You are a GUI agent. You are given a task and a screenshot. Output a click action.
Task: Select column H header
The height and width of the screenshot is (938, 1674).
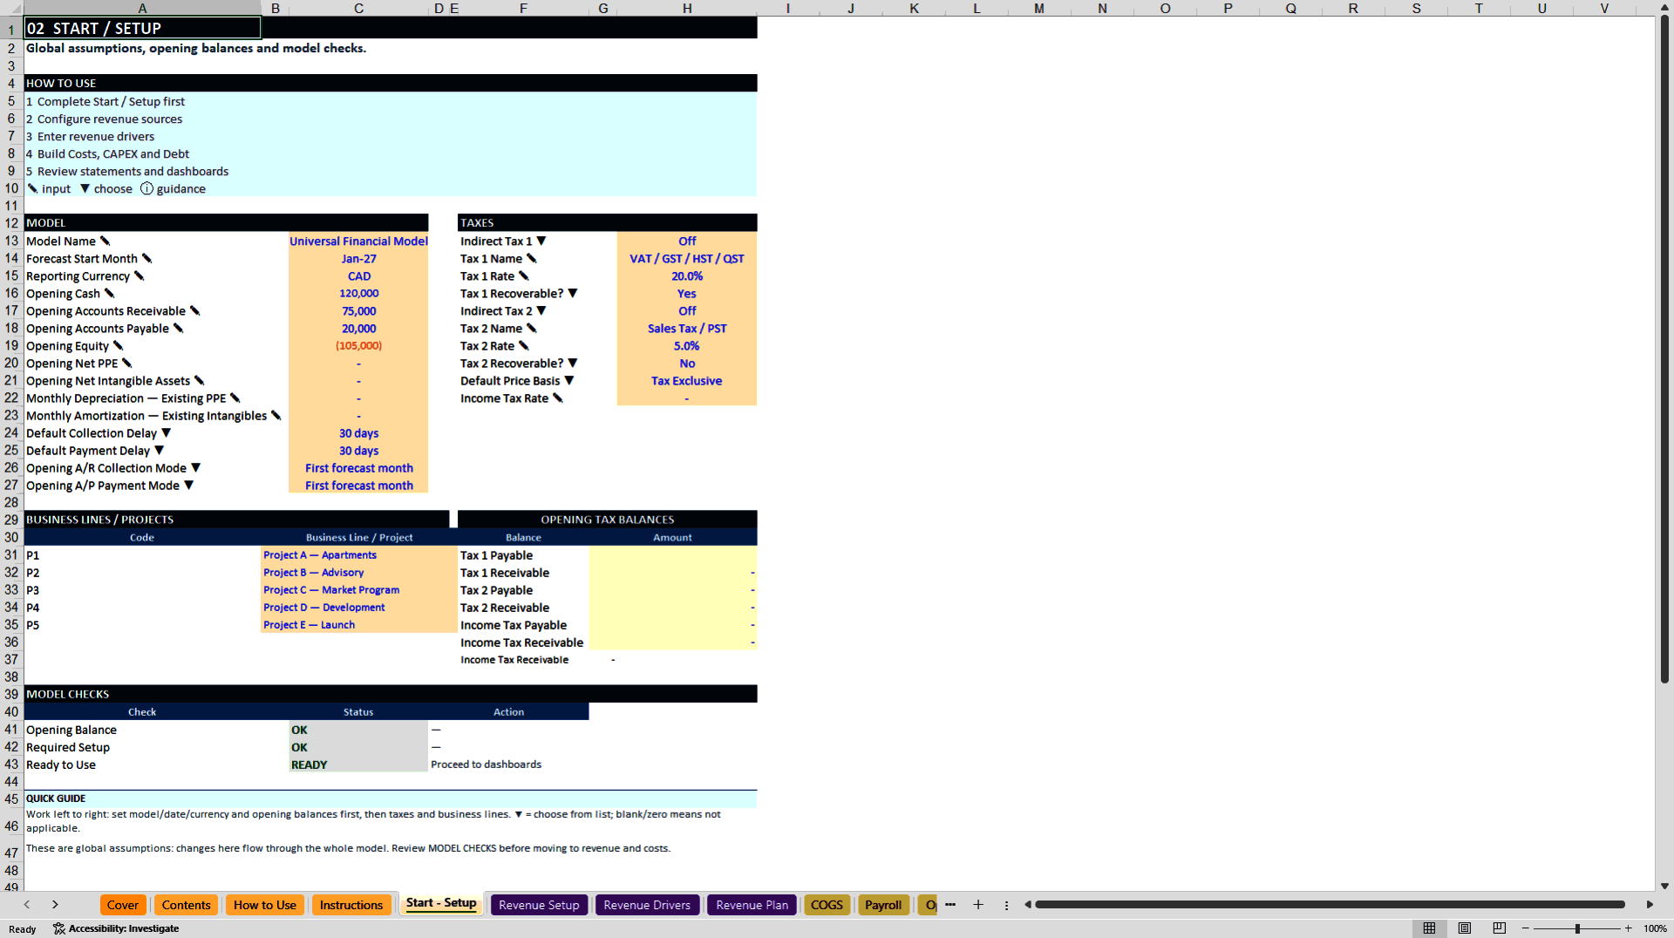point(687,8)
